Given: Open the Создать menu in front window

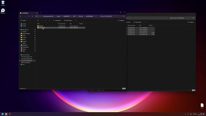Looking at the screenshot, I should (23, 21).
